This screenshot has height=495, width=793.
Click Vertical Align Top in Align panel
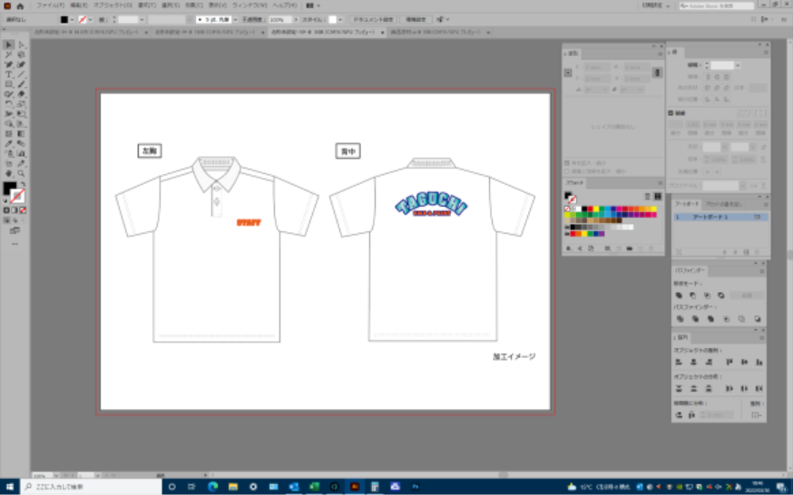point(729,362)
